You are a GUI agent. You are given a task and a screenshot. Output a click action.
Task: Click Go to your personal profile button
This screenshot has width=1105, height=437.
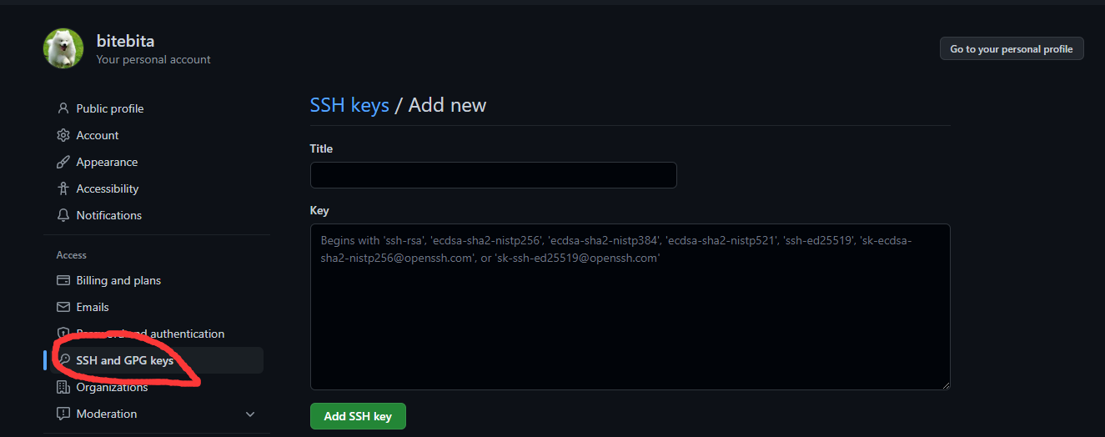[1011, 49]
